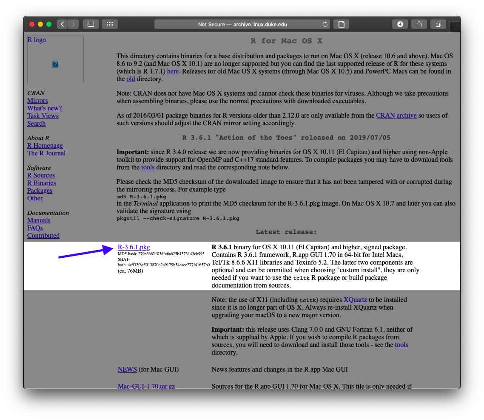Open the Other software link
The image size is (484, 420).
click(35, 198)
